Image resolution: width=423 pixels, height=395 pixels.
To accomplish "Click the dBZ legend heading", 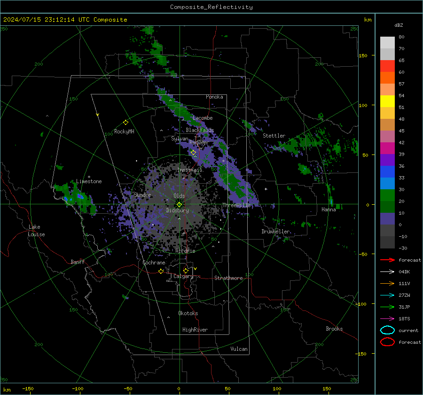I will tap(399, 25).
